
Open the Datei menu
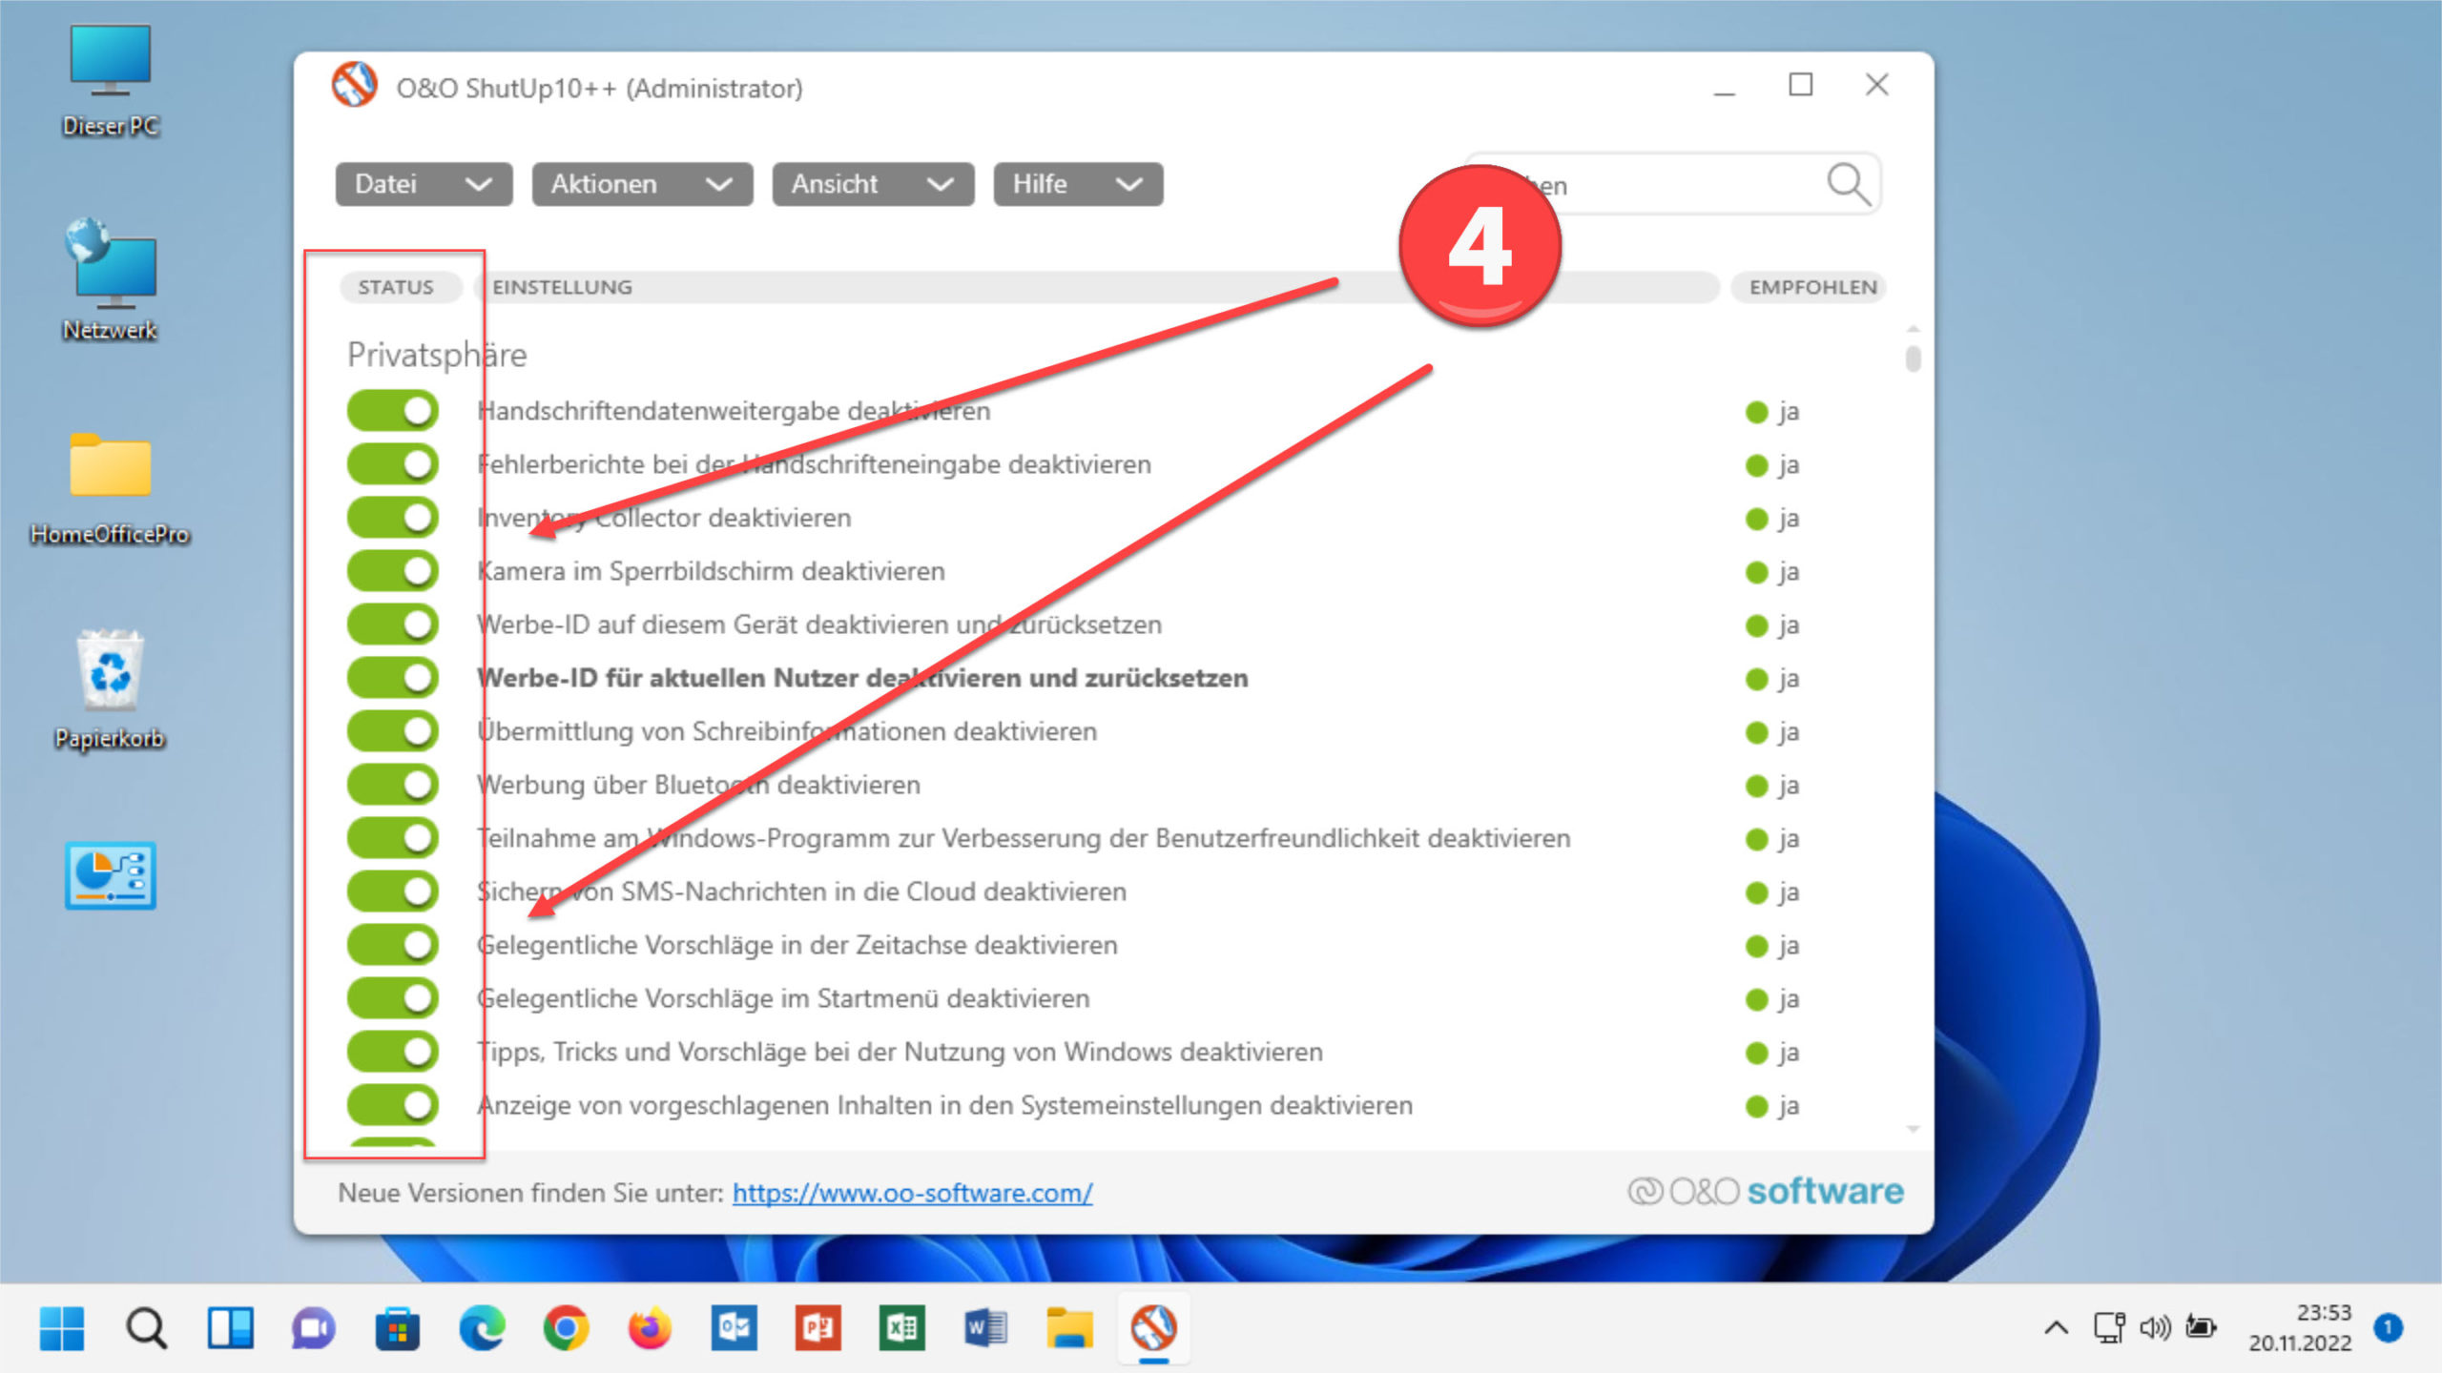click(423, 184)
